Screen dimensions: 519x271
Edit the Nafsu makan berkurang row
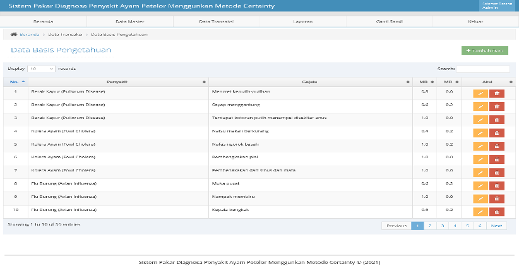tap(480, 133)
